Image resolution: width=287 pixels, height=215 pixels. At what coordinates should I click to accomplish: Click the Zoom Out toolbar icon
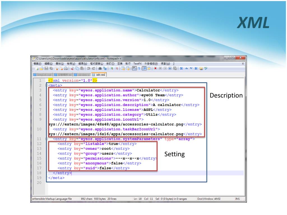tap(116, 69)
